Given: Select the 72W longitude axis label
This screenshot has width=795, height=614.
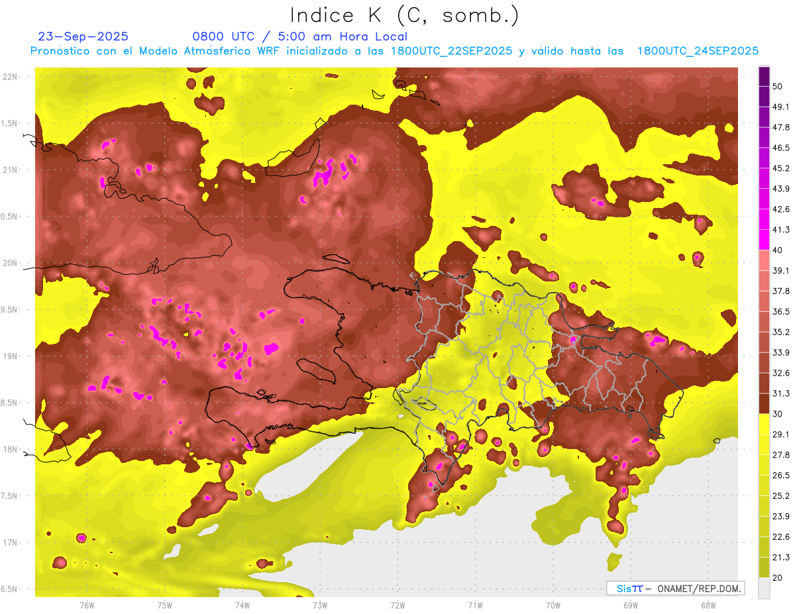Looking at the screenshot, I should [397, 605].
